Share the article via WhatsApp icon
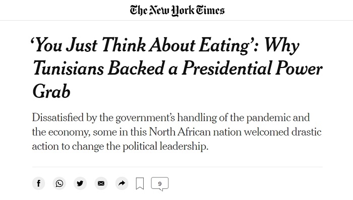 60,183
